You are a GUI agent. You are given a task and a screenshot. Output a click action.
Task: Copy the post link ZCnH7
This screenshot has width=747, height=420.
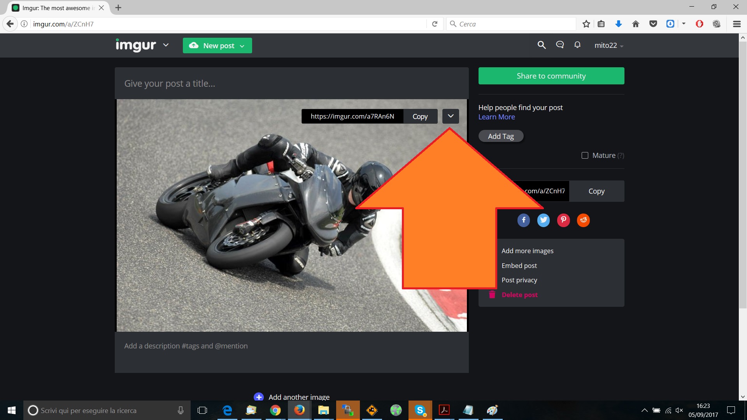tap(596, 191)
